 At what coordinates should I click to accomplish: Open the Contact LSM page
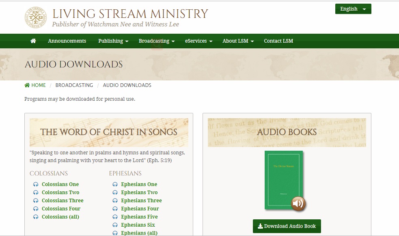pyautogui.click(x=278, y=41)
